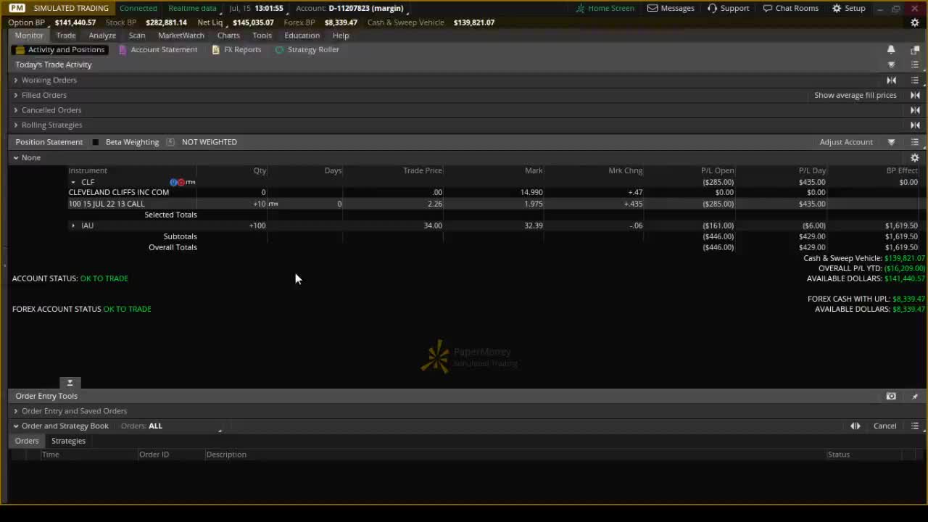The height and width of the screenshot is (522, 928).
Task: Click the alerts bell icon
Action: click(x=891, y=49)
